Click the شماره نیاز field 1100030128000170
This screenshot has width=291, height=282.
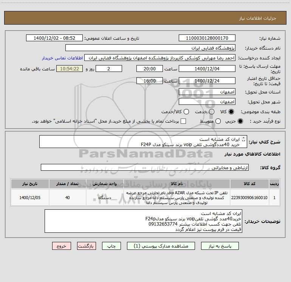207,38
